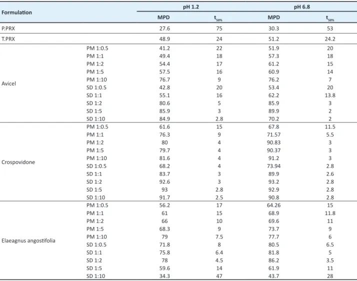The image size is (357, 281).
Task: Click the cell showing 47
Action: tap(219, 276)
